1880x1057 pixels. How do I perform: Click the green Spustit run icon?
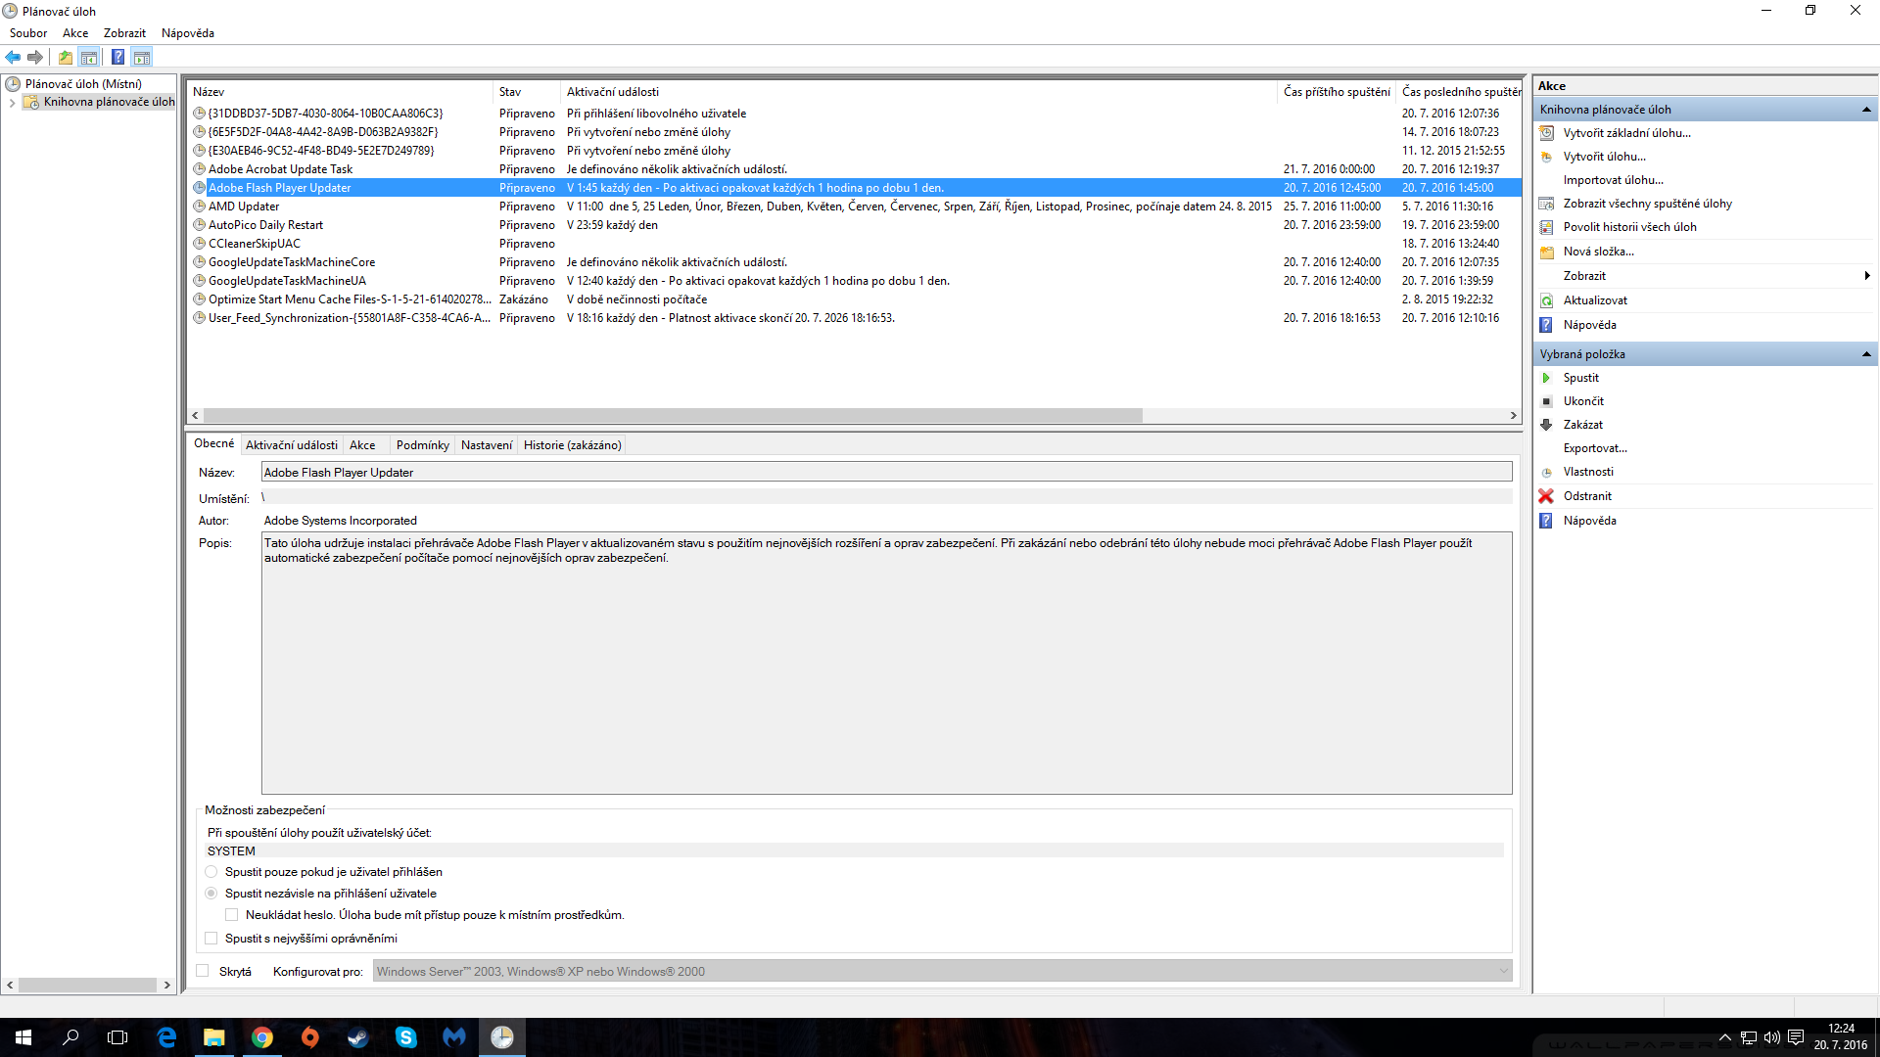[x=1546, y=378]
